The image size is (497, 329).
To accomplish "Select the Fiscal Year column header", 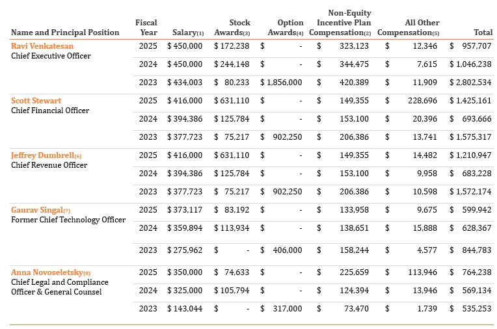I will (146, 27).
